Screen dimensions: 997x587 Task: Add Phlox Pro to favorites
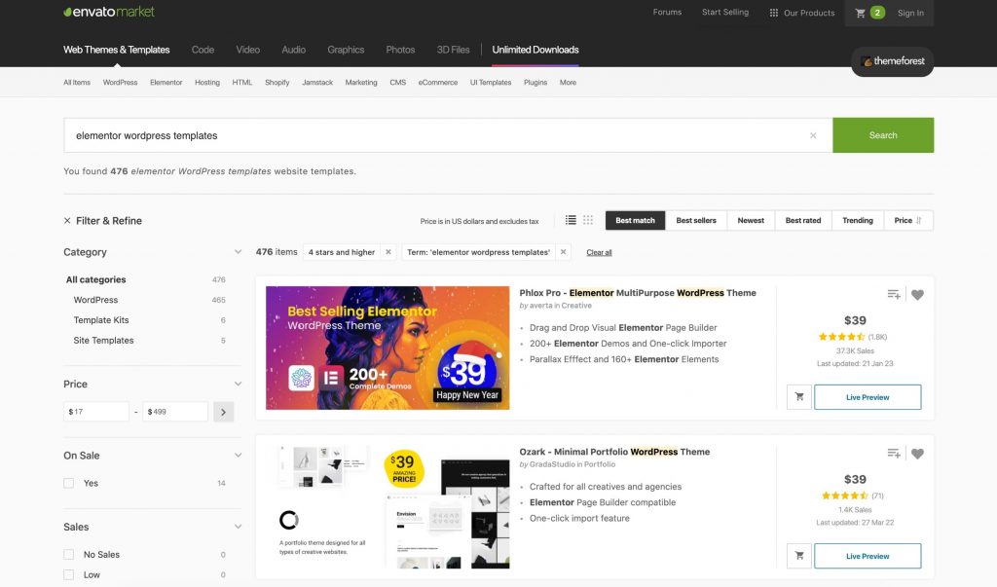coord(916,293)
